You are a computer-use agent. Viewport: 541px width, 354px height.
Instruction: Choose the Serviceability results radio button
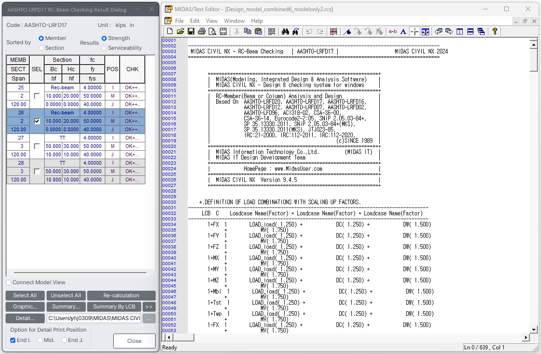(x=104, y=48)
